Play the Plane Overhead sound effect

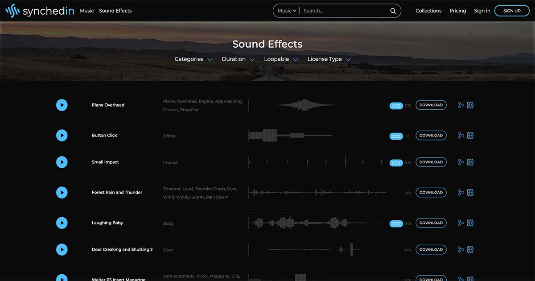coord(62,105)
